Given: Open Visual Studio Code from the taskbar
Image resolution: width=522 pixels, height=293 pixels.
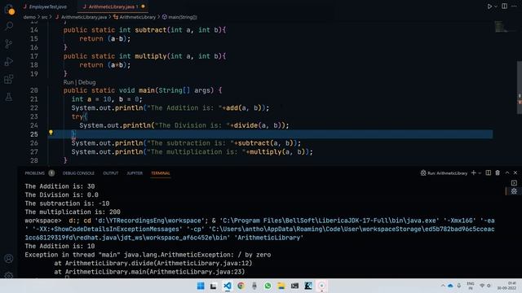Looking at the screenshot, I should coord(228,286).
